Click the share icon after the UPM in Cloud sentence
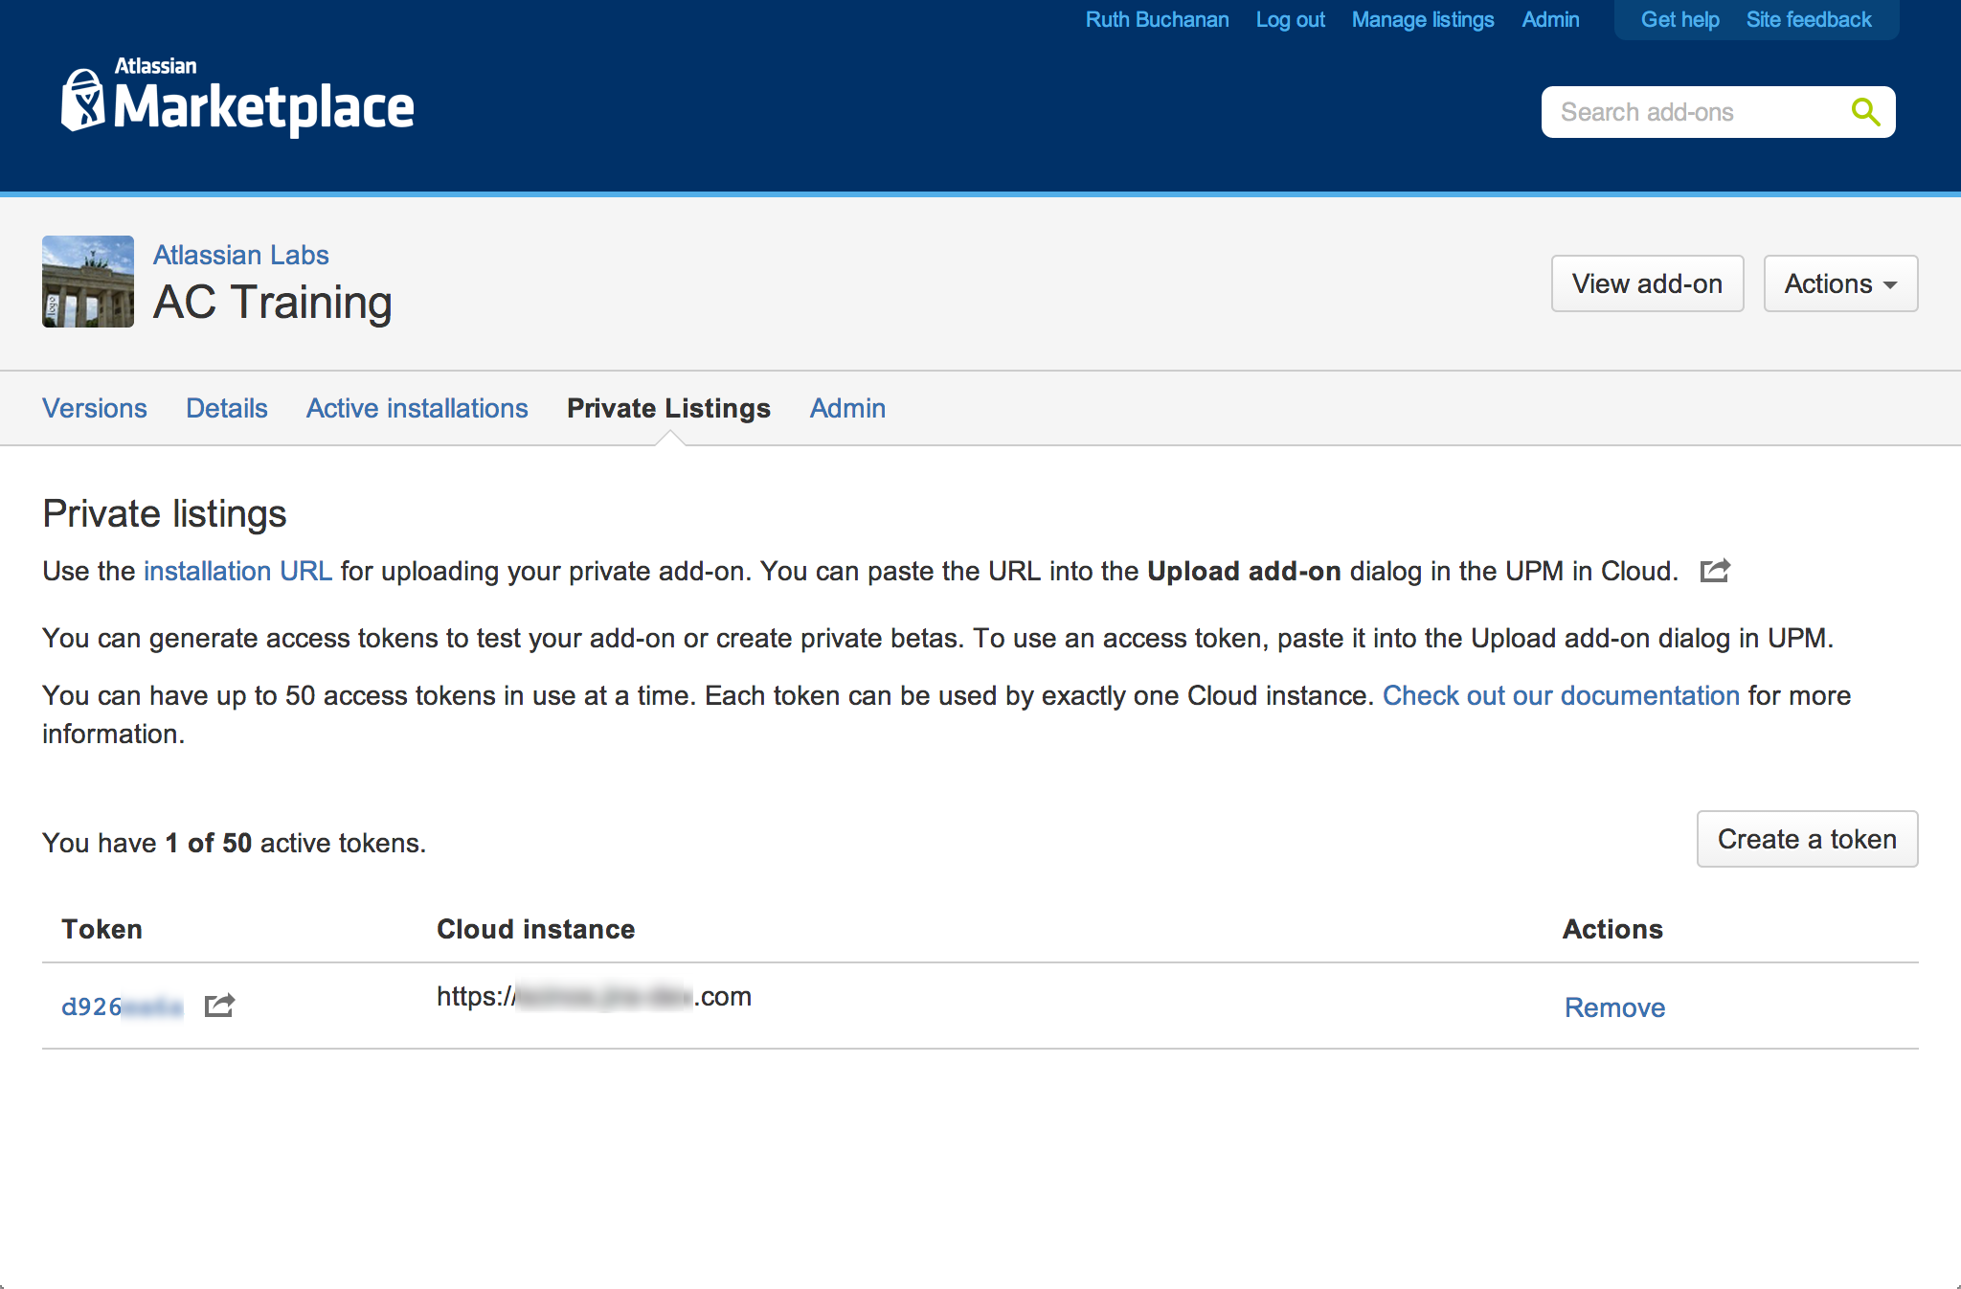This screenshot has width=1961, height=1289. (x=1714, y=571)
